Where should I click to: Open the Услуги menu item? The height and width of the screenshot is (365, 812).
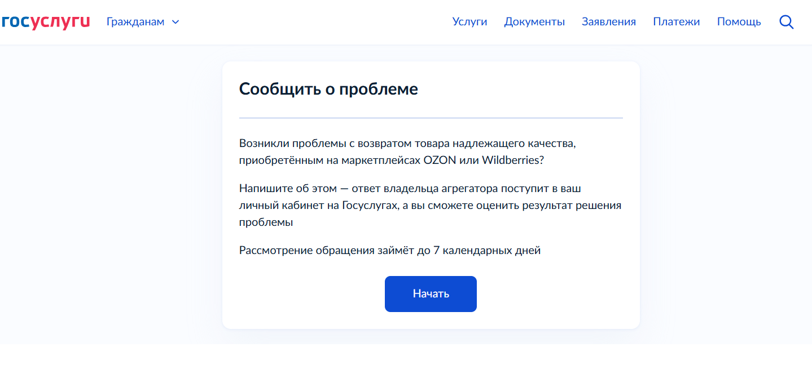[x=469, y=22]
